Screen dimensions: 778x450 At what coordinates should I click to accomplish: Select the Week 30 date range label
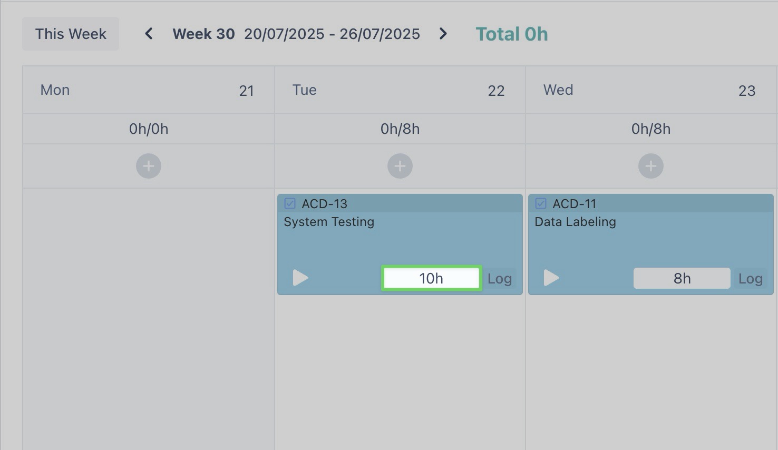point(296,34)
